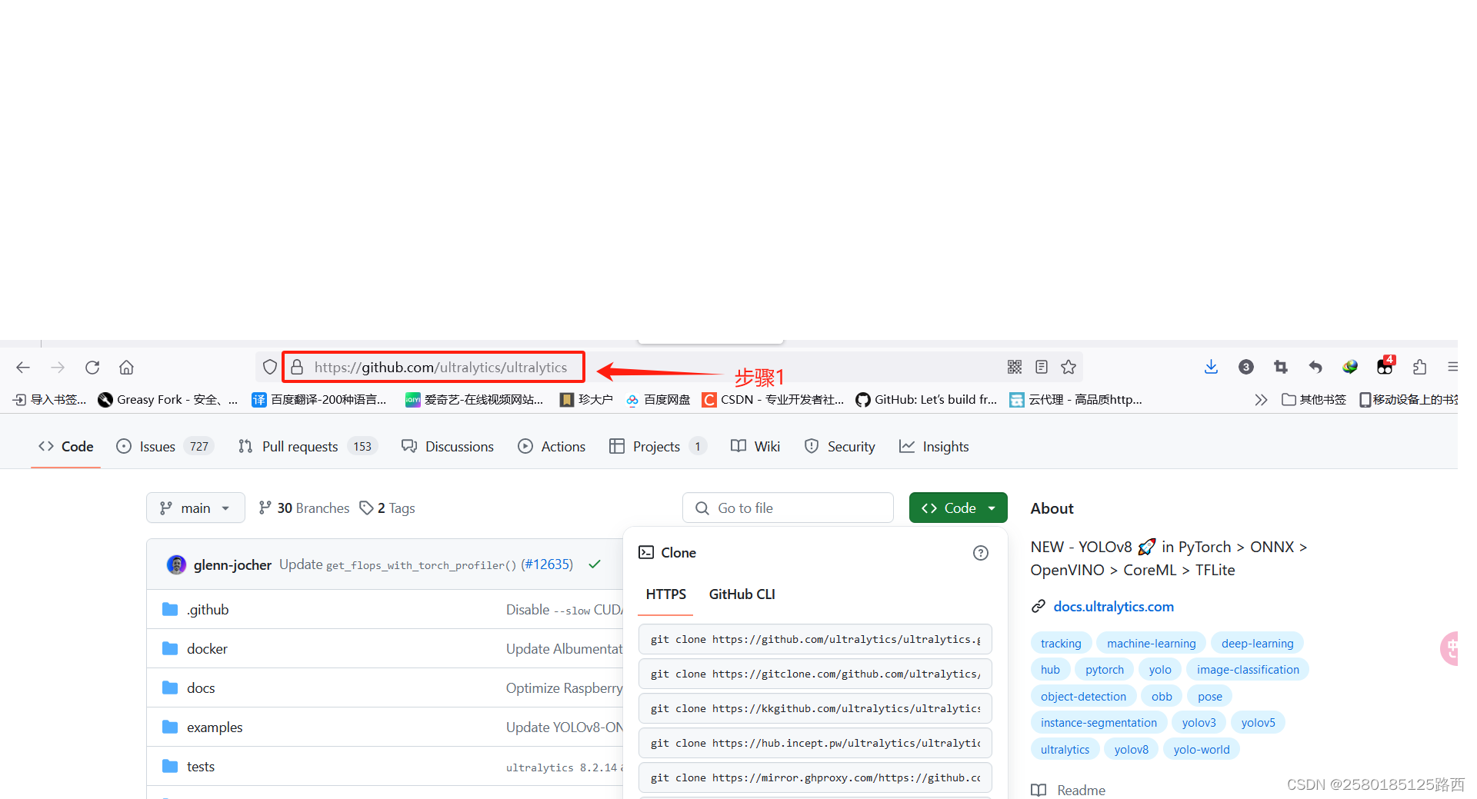The image size is (1477, 799).
Task: Select the Code repository tab
Action: click(66, 447)
